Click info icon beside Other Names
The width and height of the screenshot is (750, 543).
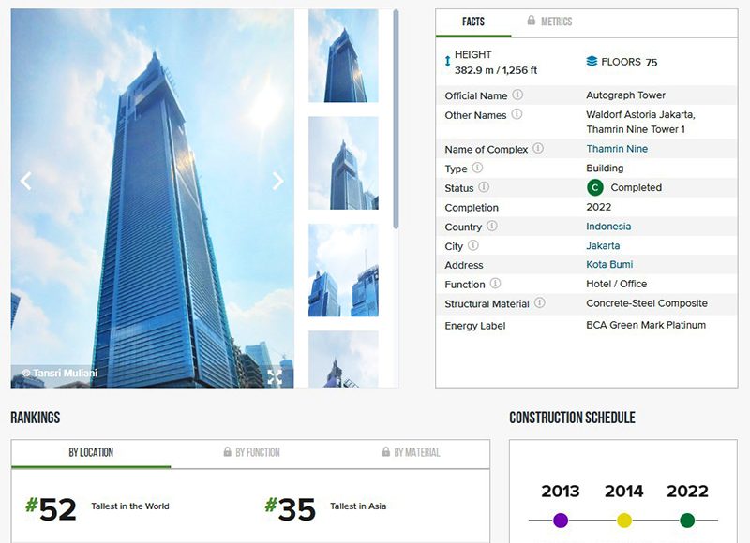click(517, 114)
